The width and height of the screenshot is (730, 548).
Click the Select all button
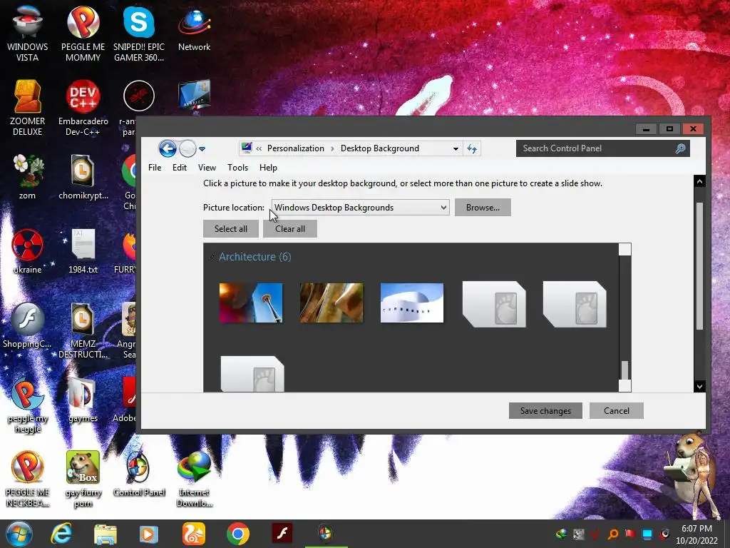pyautogui.click(x=231, y=229)
